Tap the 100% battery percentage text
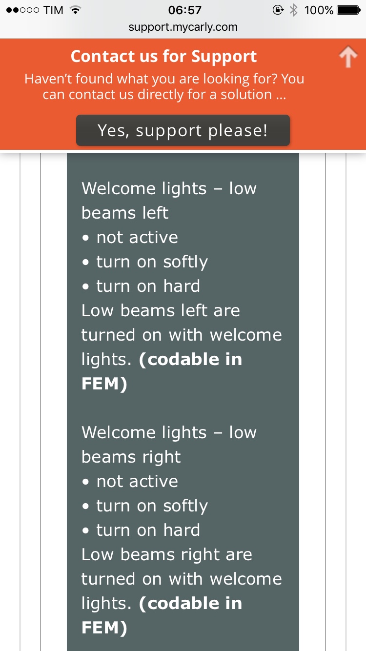Viewport: 366px width, 651px height. [319, 10]
